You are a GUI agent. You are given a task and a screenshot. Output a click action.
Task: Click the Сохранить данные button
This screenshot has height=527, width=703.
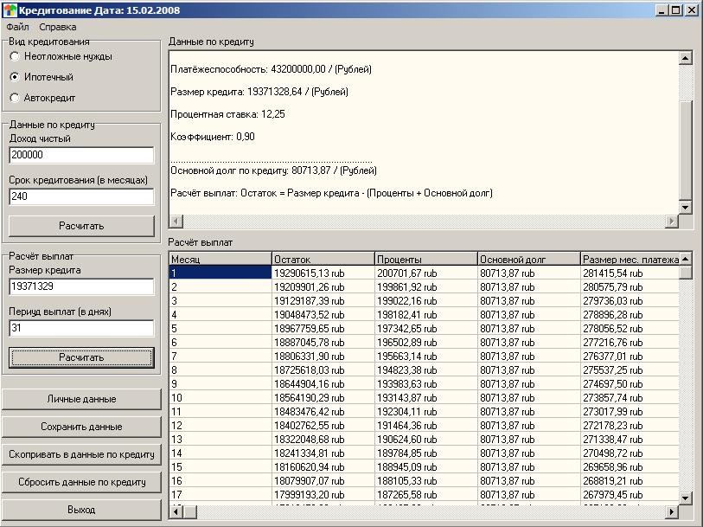pyautogui.click(x=81, y=427)
